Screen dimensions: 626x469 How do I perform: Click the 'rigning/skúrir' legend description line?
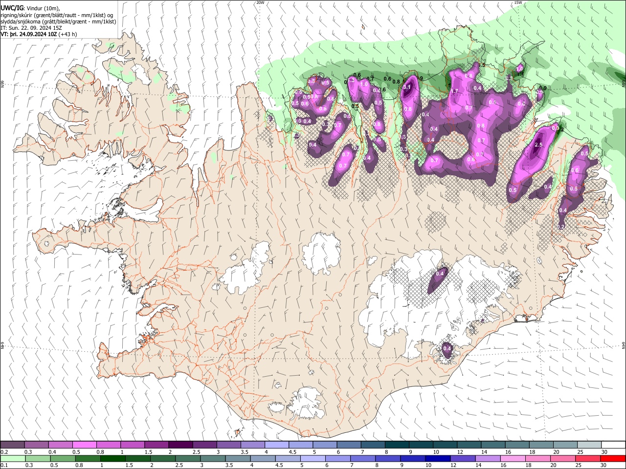pyautogui.click(x=57, y=15)
